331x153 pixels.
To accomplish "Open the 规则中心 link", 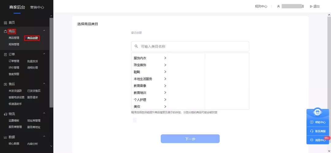I will pyautogui.click(x=261, y=6).
